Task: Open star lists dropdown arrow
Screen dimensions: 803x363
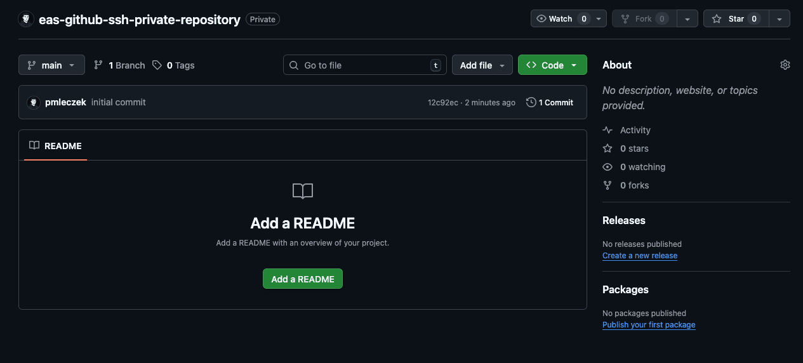Action: coord(780,19)
